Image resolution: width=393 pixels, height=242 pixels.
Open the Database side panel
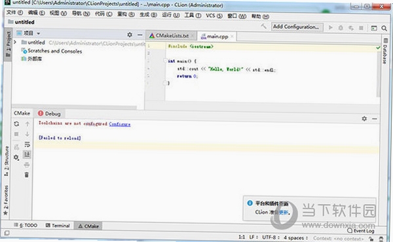coord(385,51)
